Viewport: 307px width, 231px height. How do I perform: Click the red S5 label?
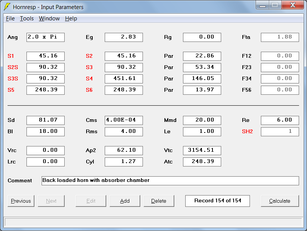click(x=11, y=90)
